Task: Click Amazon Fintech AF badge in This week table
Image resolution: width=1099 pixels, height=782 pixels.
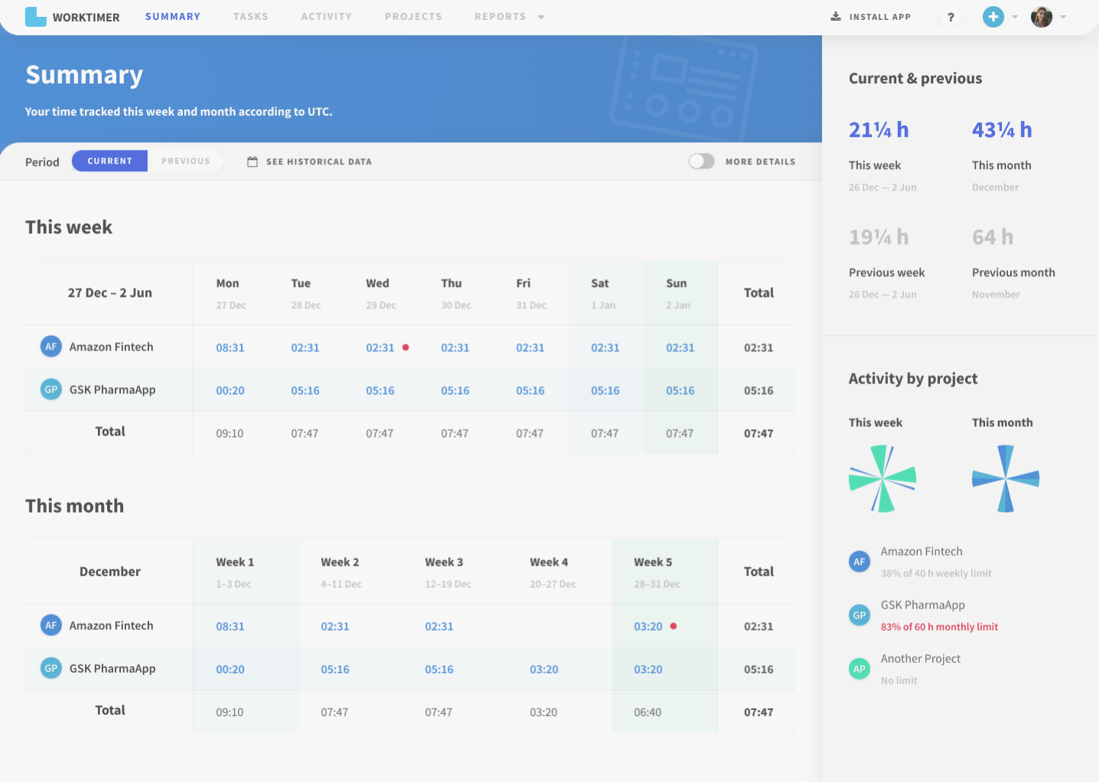Action: pos(51,347)
